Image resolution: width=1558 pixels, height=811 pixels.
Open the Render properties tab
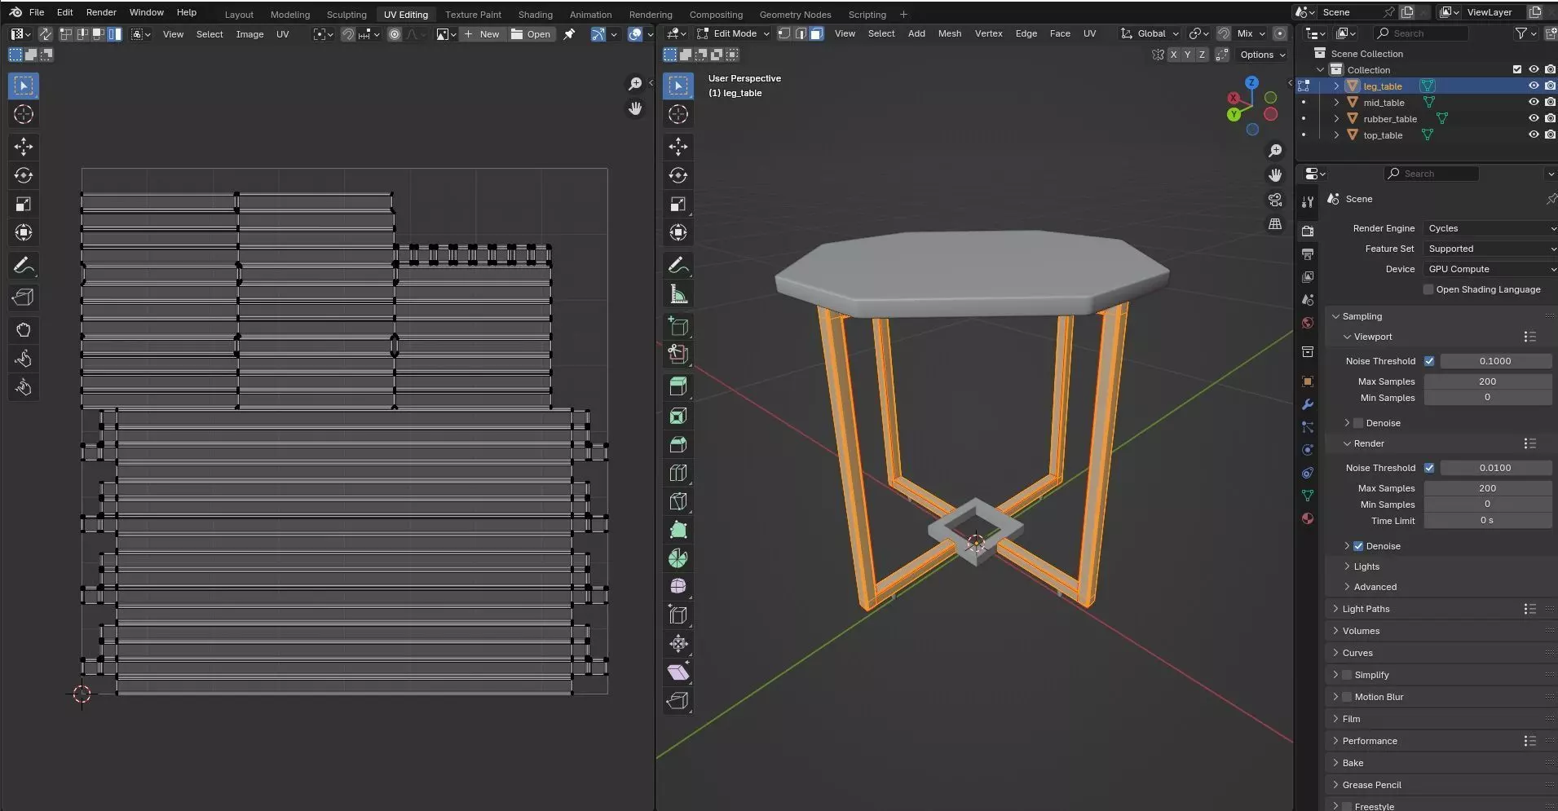[1308, 231]
